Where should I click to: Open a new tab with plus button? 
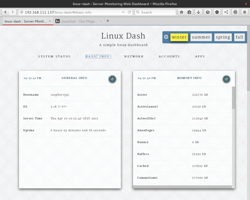[x=108, y=21]
